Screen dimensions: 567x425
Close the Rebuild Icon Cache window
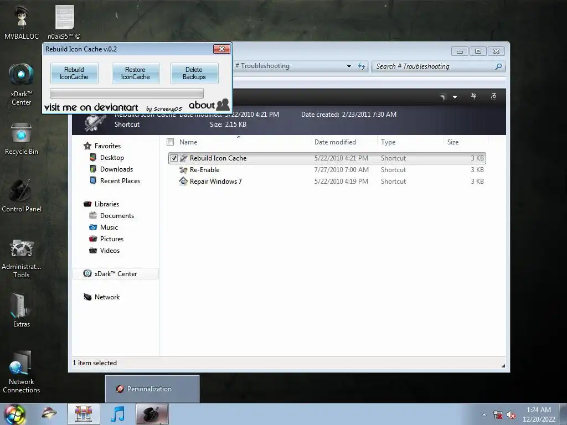tap(221, 49)
